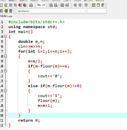Click the line 'm=m/2;'

point(35,61)
